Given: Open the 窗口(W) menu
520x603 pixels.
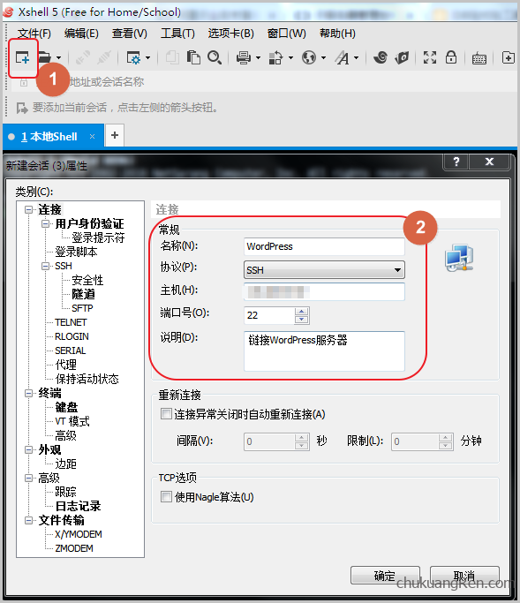Looking at the screenshot, I should 287,34.
